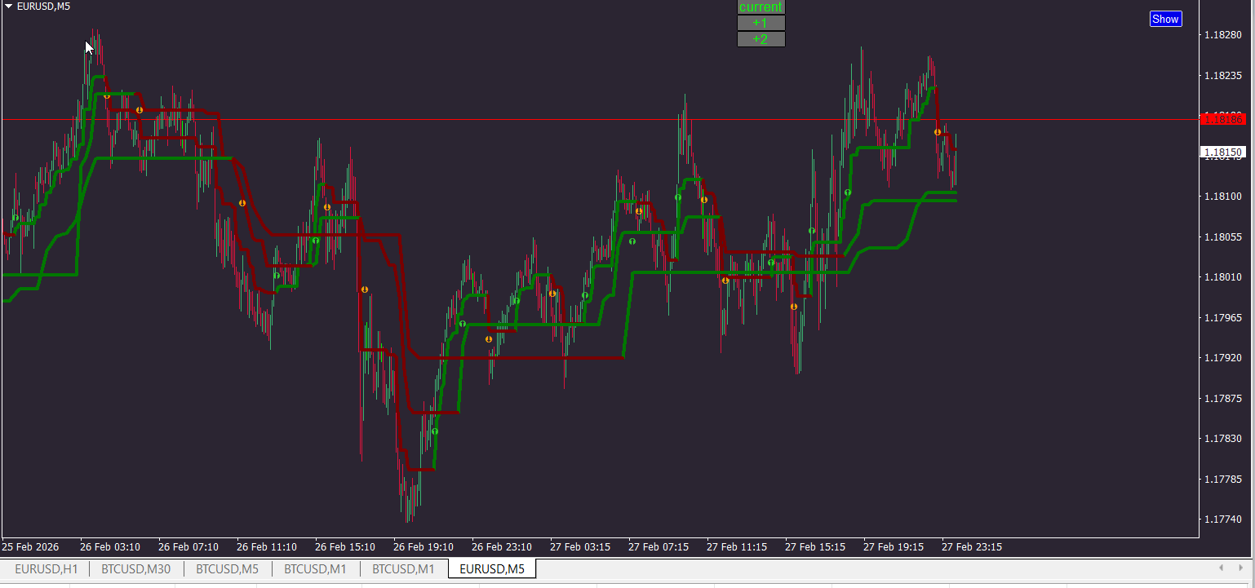Select the red horizontal price line
The image size is (1255, 588).
tap(600, 120)
